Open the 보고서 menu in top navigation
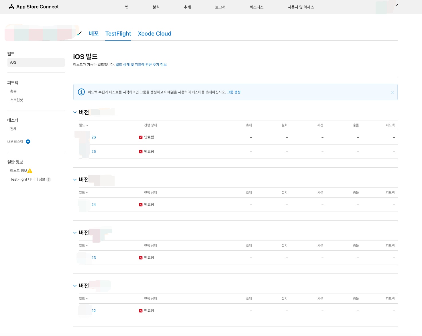Screen dimensions: 422x336 pos(220,7)
